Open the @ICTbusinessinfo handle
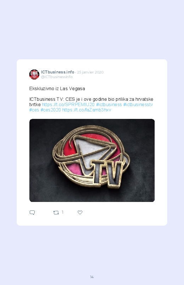This screenshot has width=184, height=285. pos(57,77)
